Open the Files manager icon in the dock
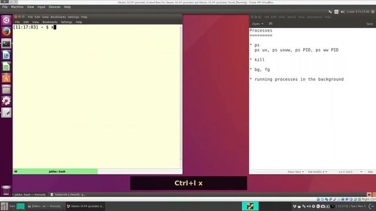This screenshot has width=376, height=211. click(x=6, y=90)
